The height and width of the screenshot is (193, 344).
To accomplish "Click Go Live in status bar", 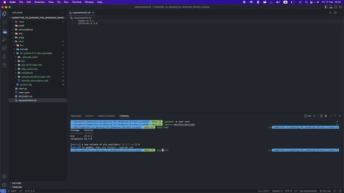I will click(x=326, y=191).
